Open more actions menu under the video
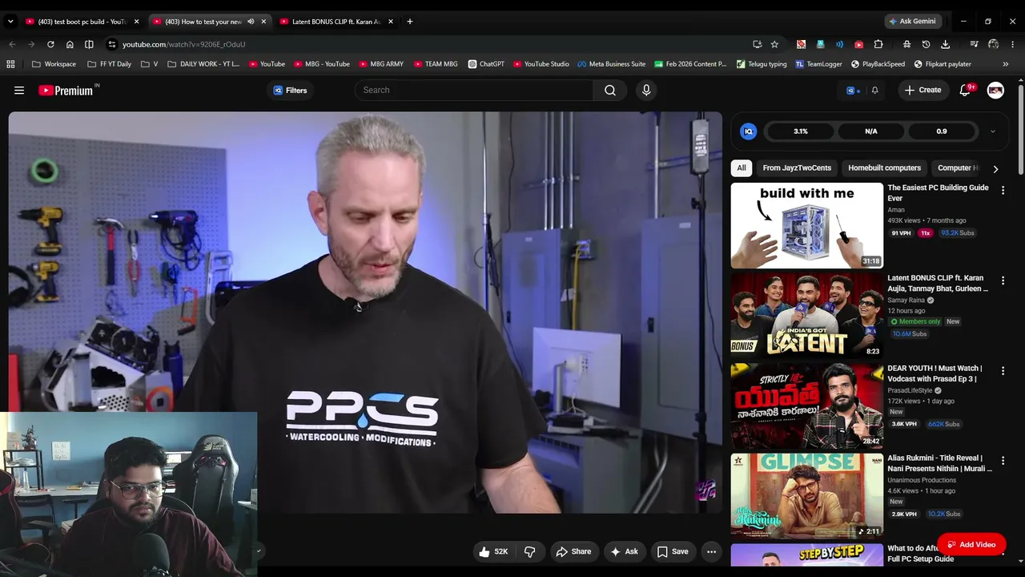The height and width of the screenshot is (577, 1025). click(711, 551)
